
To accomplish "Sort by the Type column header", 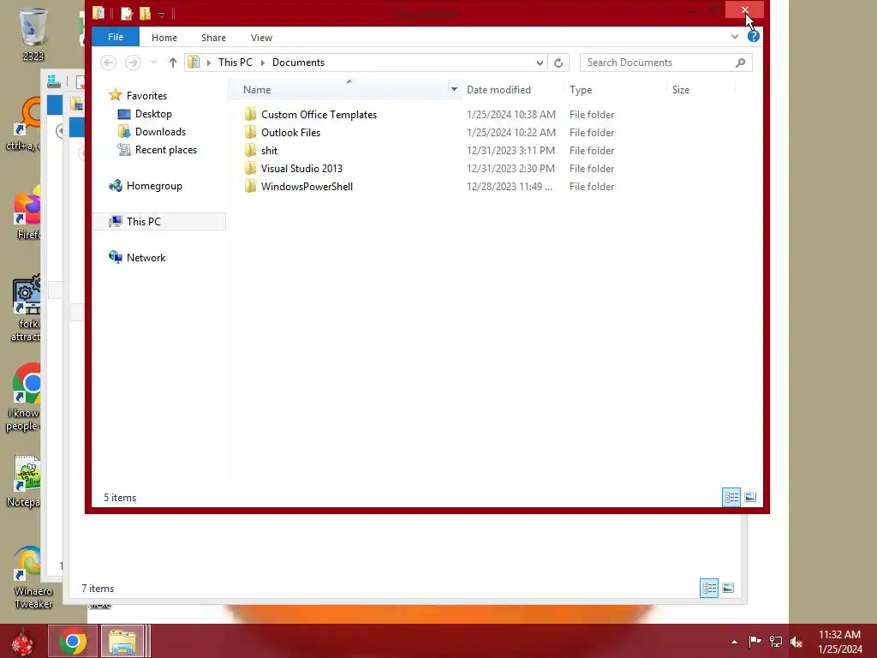I will coord(581,89).
